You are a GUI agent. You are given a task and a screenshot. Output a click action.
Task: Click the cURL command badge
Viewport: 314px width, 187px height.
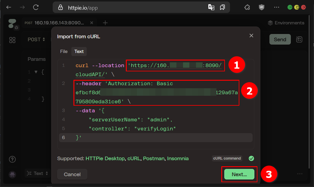[227, 158]
